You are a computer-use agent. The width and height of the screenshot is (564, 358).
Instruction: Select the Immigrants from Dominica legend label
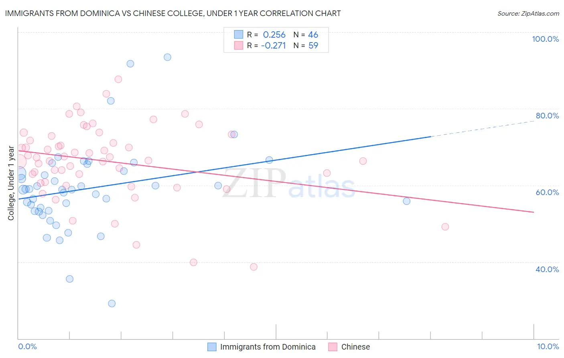[x=268, y=347]
